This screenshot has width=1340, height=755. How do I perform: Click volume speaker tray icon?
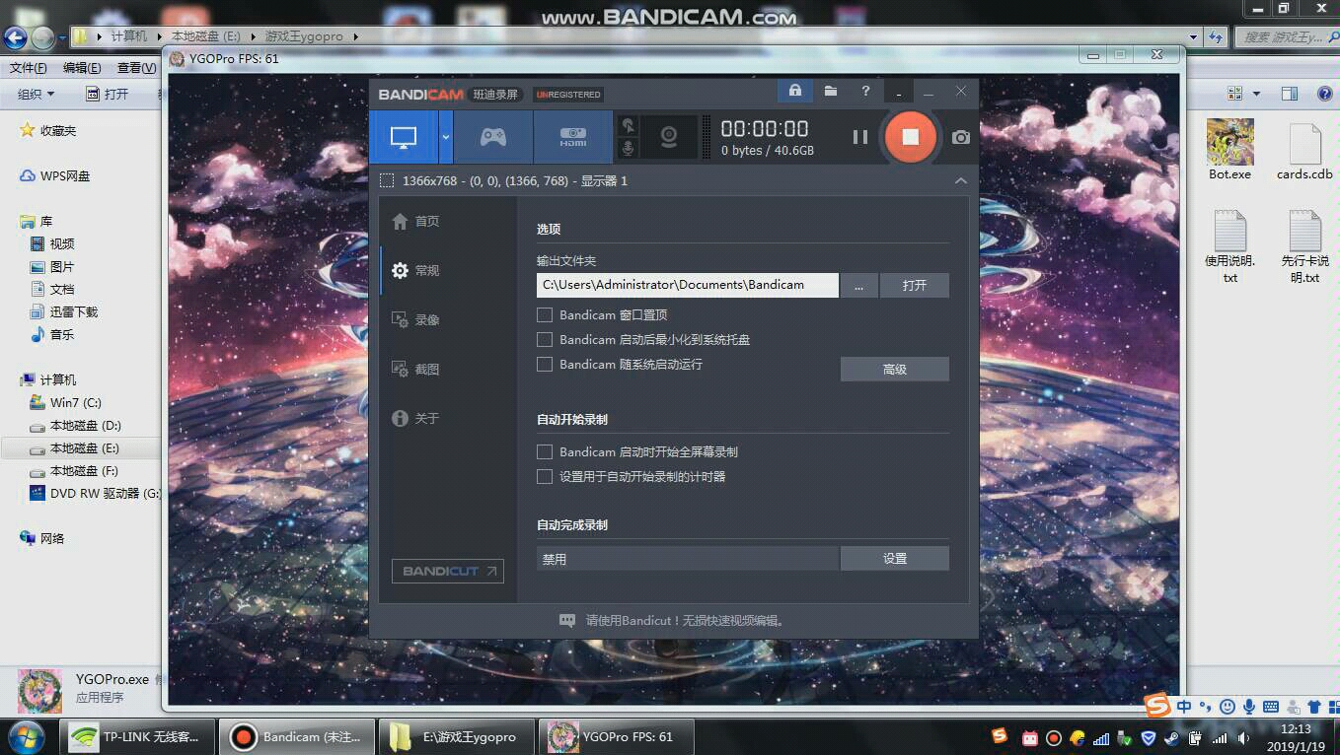[x=1245, y=737]
